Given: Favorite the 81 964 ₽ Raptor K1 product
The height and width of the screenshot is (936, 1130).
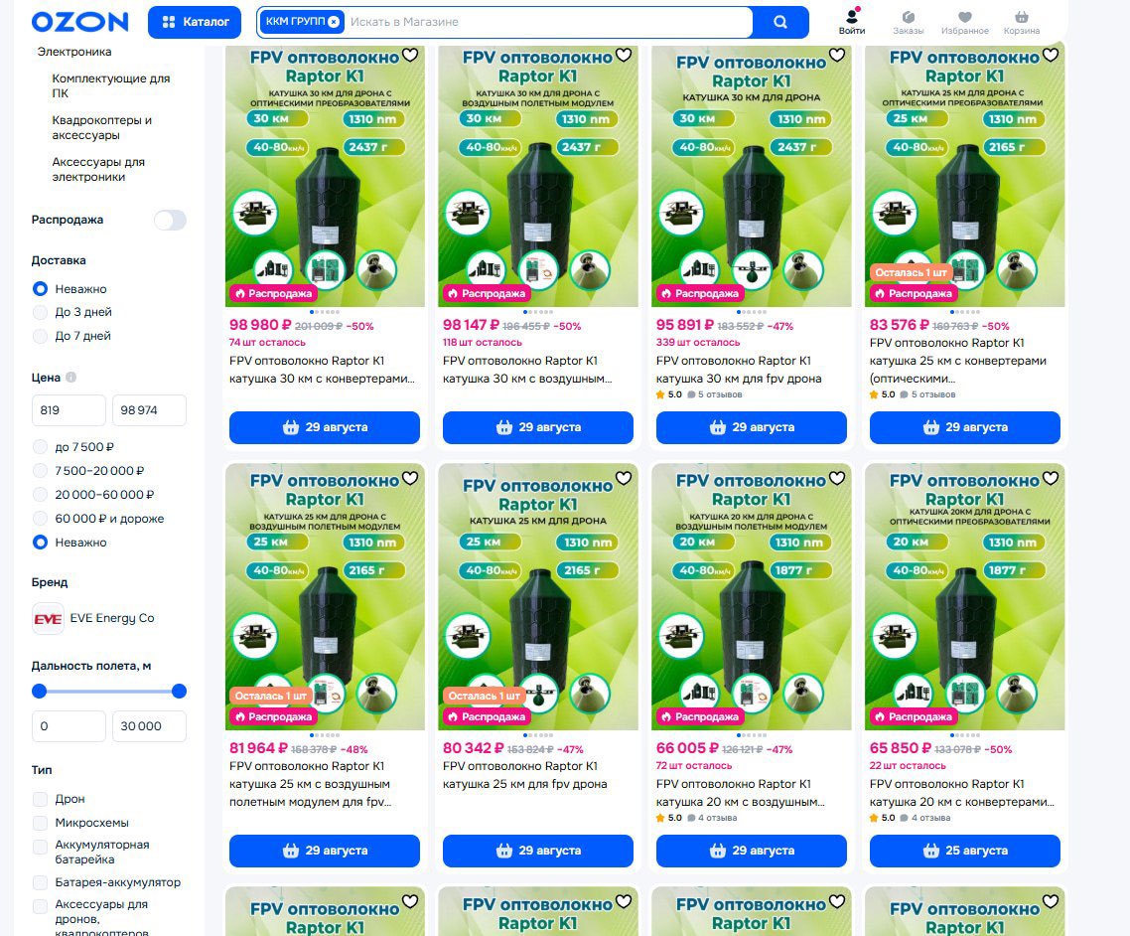Looking at the screenshot, I should pyautogui.click(x=410, y=478).
